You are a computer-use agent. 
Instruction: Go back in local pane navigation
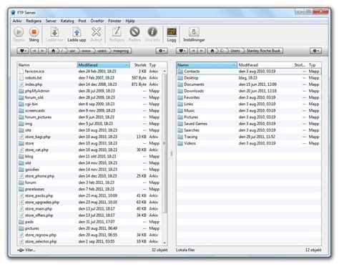(193, 51)
